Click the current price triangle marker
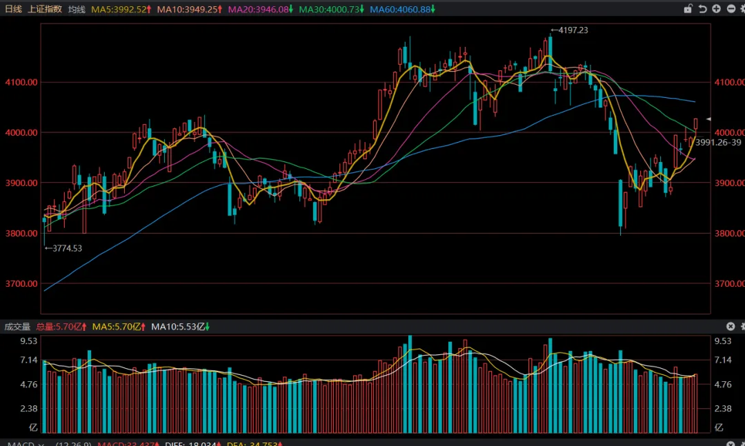Viewport: 745px width, 446px height. pos(708,119)
